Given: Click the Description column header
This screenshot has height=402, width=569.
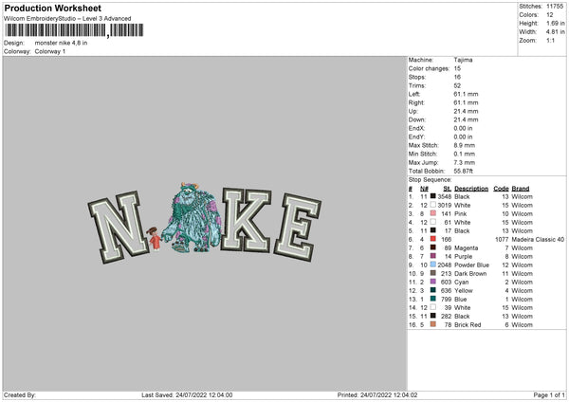Looking at the screenshot, I should pos(471,189).
